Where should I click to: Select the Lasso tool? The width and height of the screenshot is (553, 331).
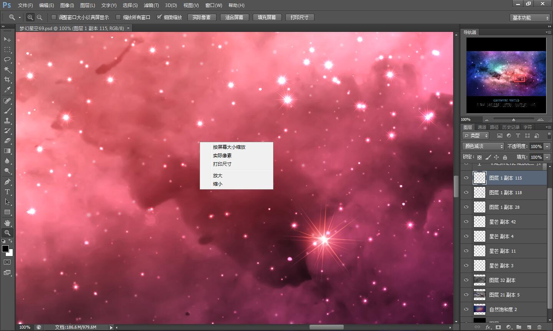click(7, 60)
